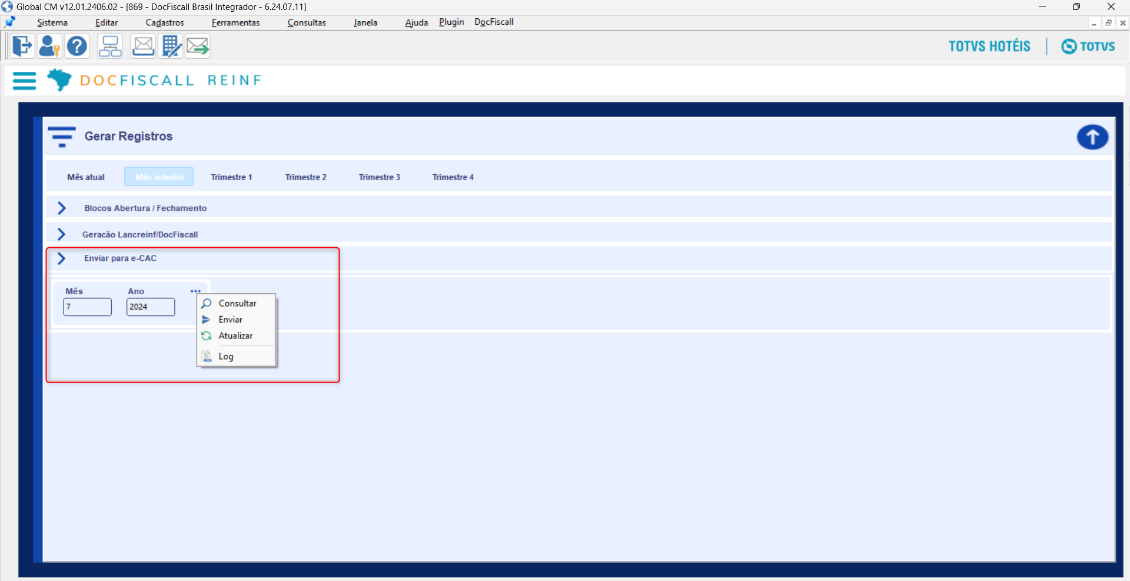Click the magnifier icon beside Consultar
Viewport: 1130px width, 581px height.
pos(207,304)
